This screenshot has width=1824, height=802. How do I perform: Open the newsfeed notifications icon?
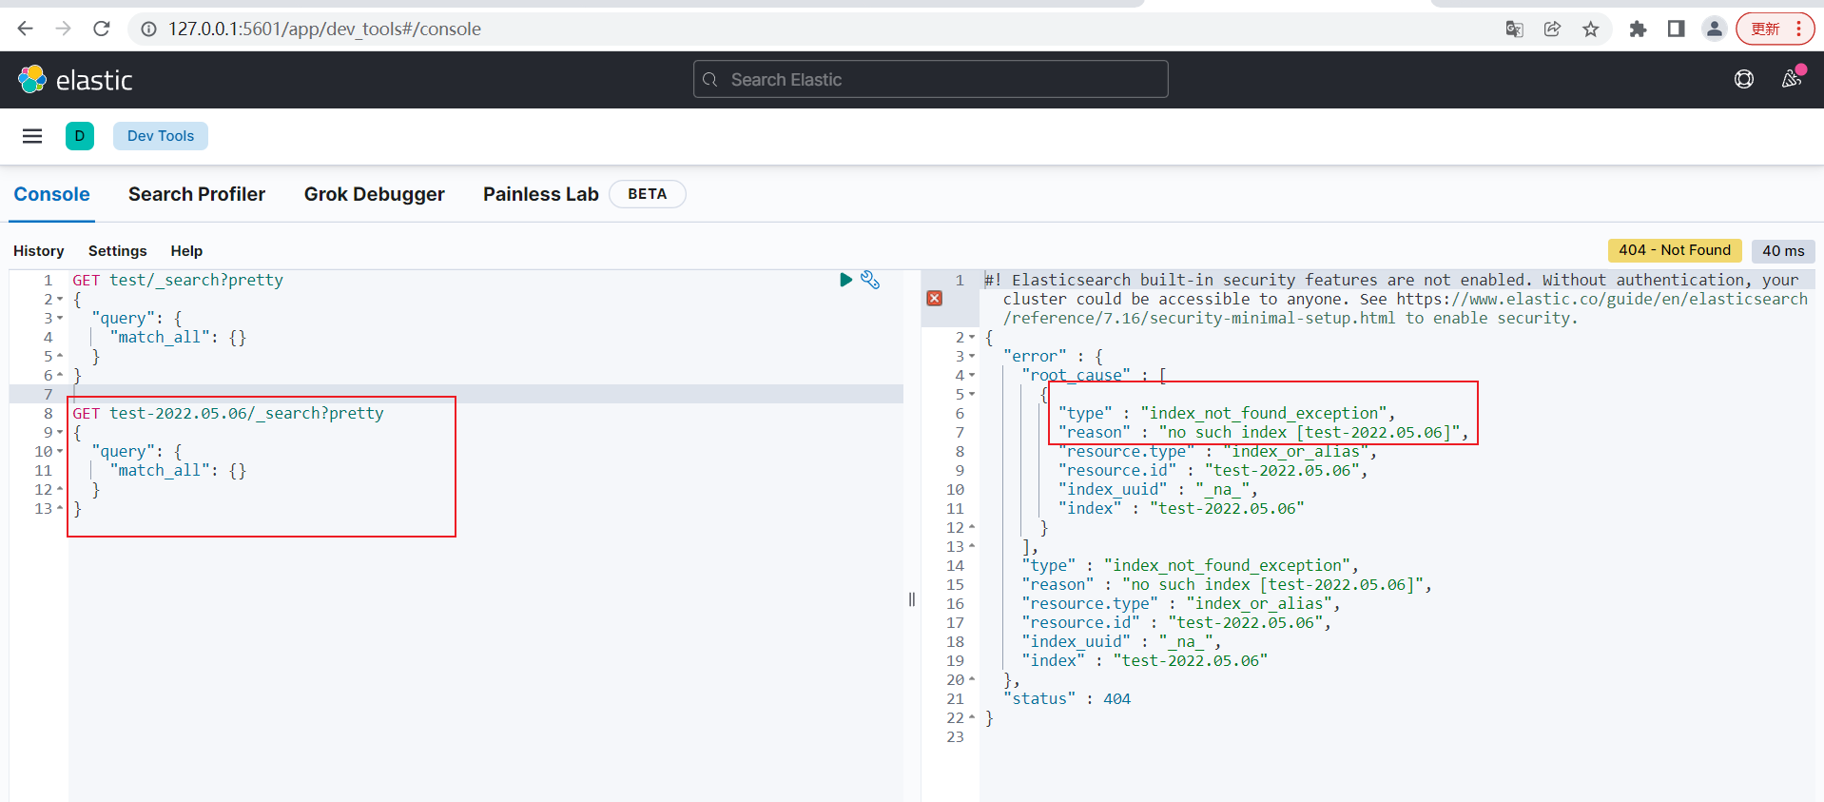point(1793,78)
